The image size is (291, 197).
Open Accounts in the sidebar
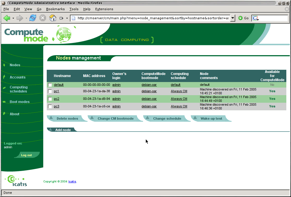click(18, 77)
